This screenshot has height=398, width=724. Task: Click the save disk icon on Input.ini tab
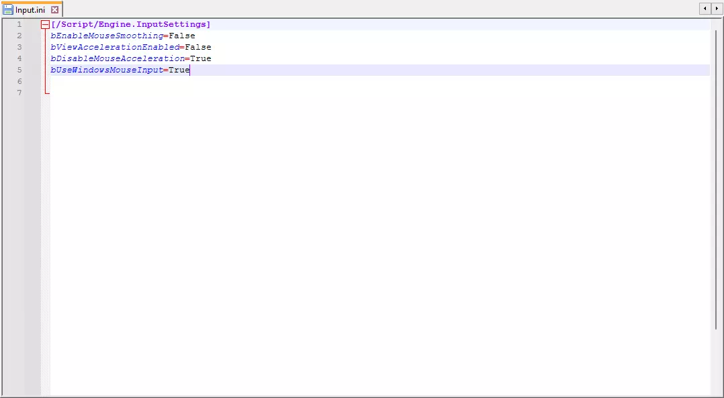(8, 9)
